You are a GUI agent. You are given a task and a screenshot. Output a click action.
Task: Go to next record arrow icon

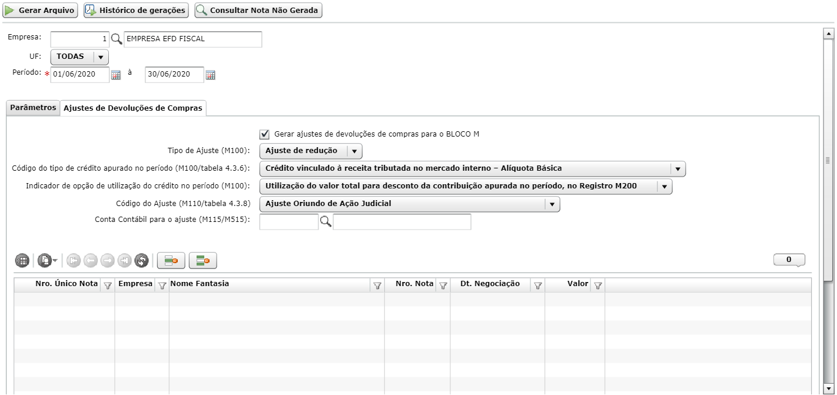tap(108, 260)
